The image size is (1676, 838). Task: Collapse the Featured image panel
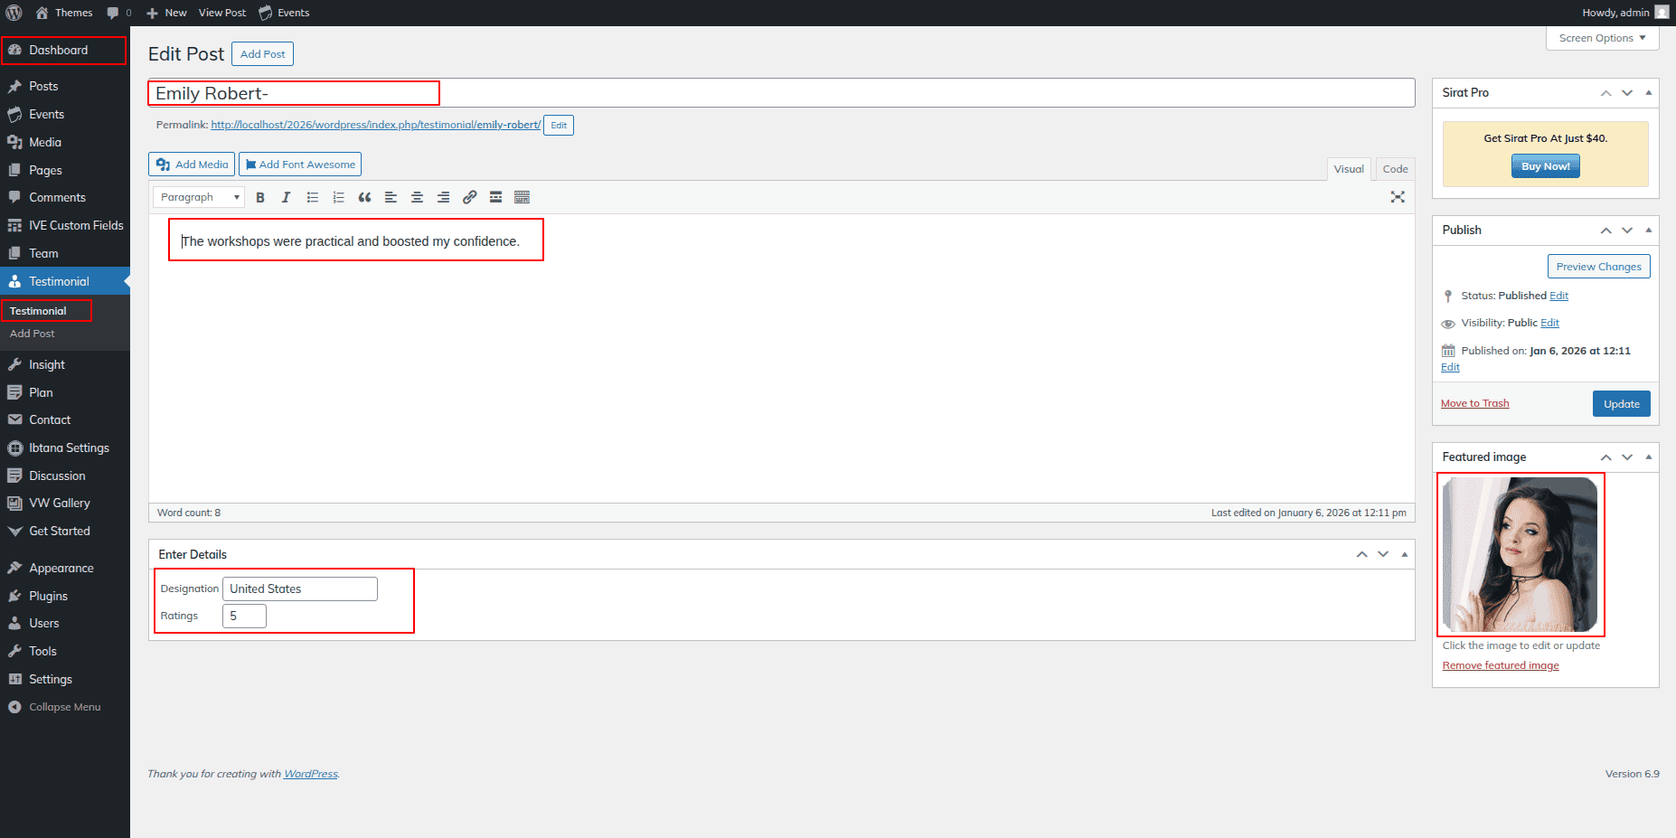[x=1648, y=457]
